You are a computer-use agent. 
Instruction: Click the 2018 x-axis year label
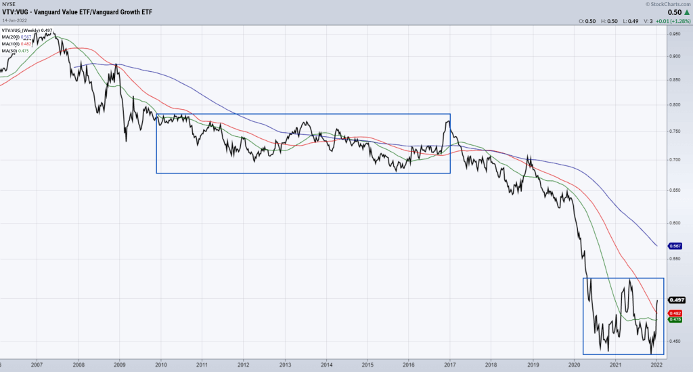tap(491, 365)
